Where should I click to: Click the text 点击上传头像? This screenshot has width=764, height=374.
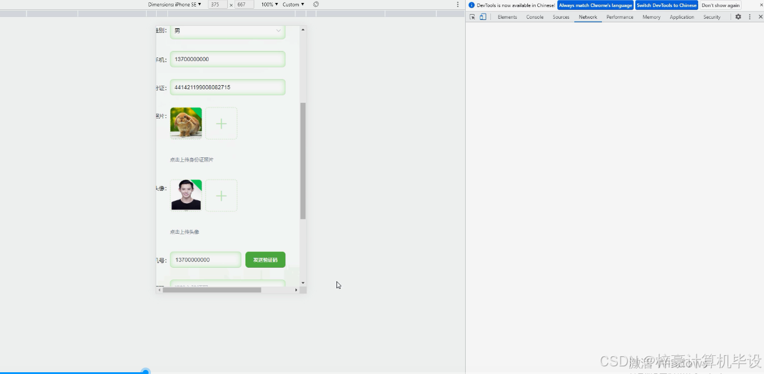(184, 232)
